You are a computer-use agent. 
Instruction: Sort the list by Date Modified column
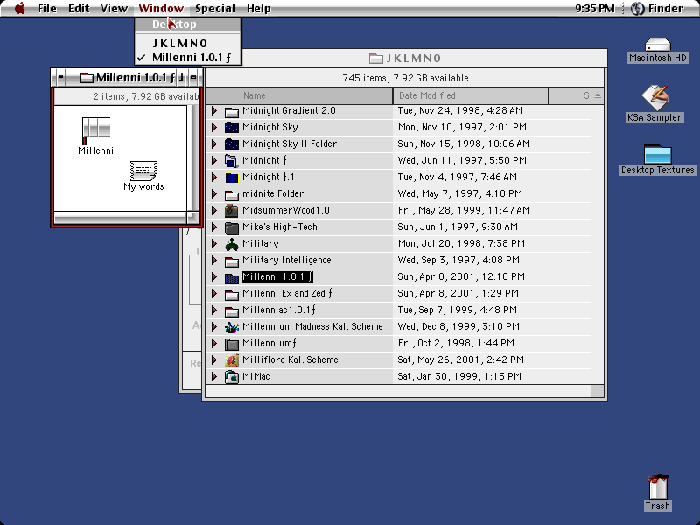(x=471, y=95)
